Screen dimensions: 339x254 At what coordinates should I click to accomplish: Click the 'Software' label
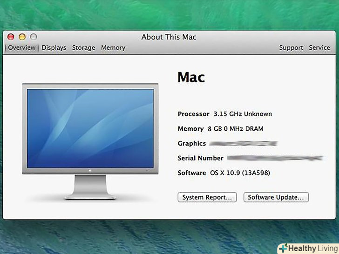click(192, 173)
